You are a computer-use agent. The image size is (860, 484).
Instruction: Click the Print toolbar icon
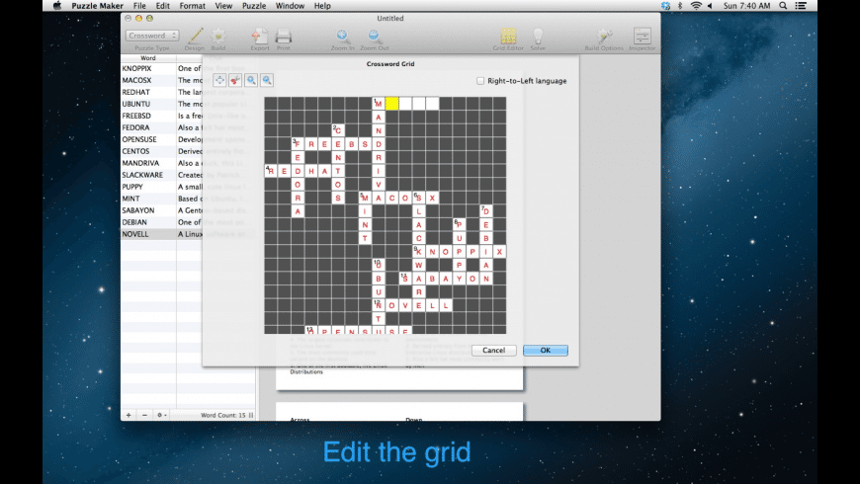pyautogui.click(x=283, y=37)
